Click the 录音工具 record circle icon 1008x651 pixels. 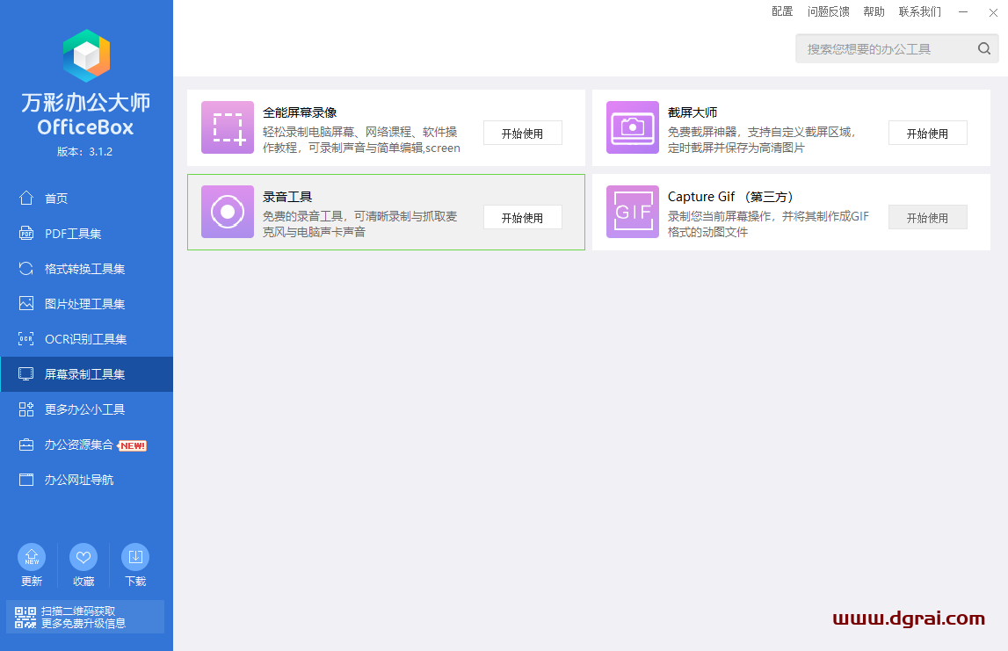[x=228, y=212]
